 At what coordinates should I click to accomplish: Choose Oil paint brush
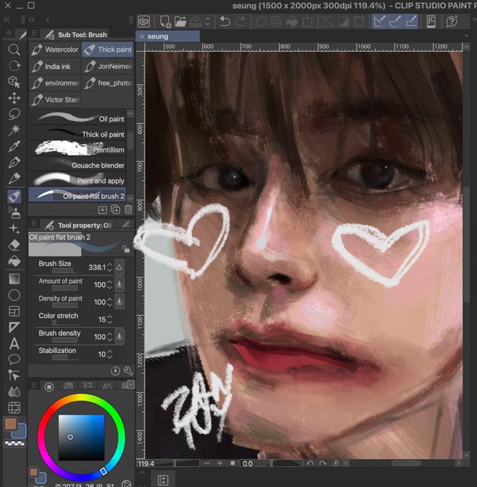pyautogui.click(x=77, y=118)
